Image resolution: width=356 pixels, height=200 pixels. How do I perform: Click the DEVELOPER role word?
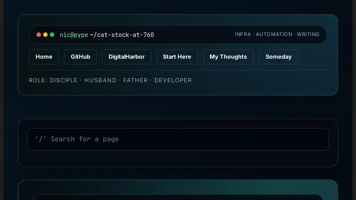[x=173, y=80]
